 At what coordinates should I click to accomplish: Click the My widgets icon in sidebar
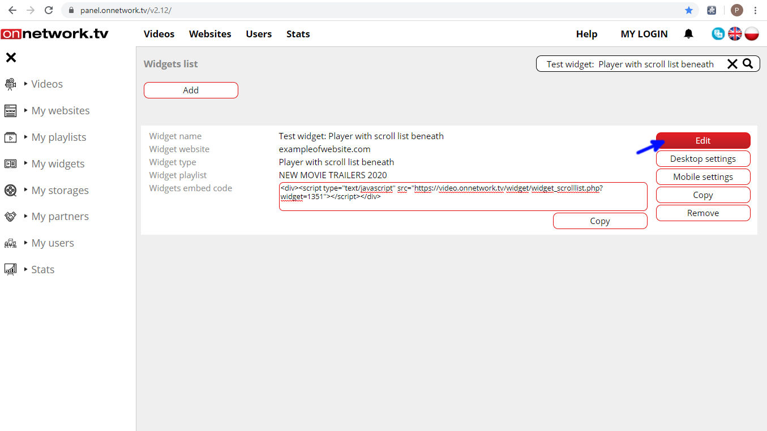(x=10, y=164)
